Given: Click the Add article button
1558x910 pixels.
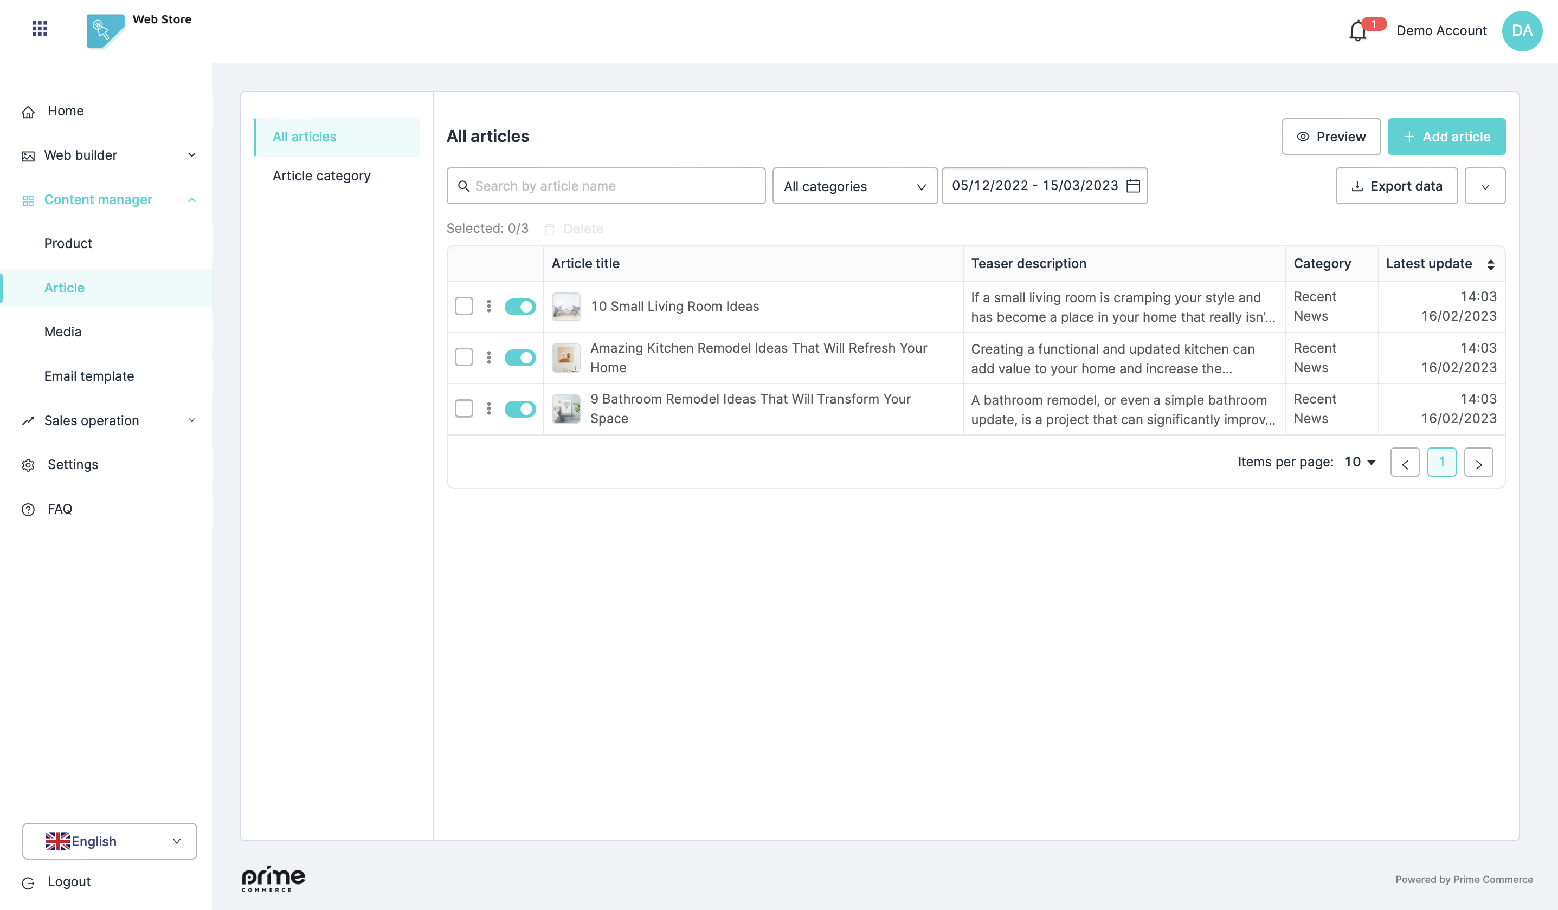Looking at the screenshot, I should click(1446, 136).
